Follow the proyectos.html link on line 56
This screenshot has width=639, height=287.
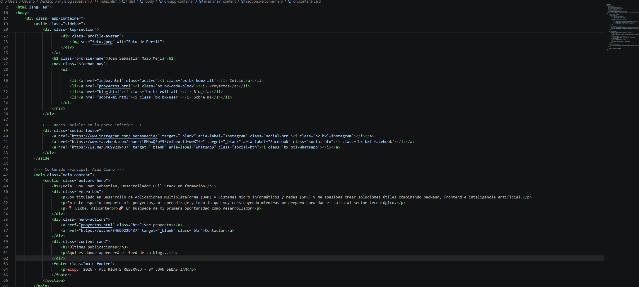pyautogui.click(x=97, y=225)
